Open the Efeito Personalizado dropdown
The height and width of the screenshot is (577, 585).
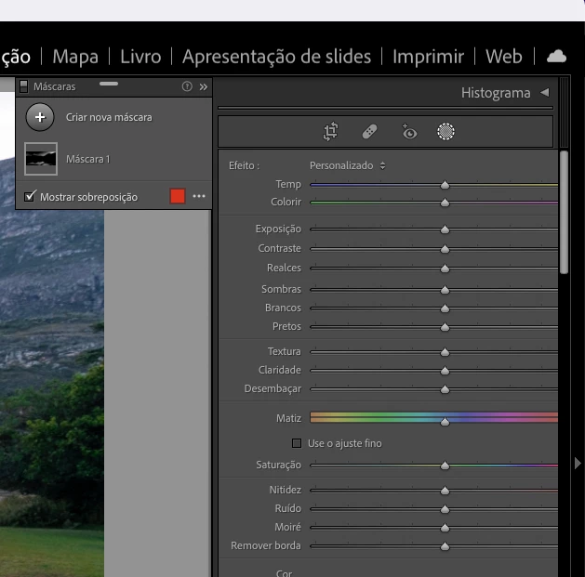point(347,165)
